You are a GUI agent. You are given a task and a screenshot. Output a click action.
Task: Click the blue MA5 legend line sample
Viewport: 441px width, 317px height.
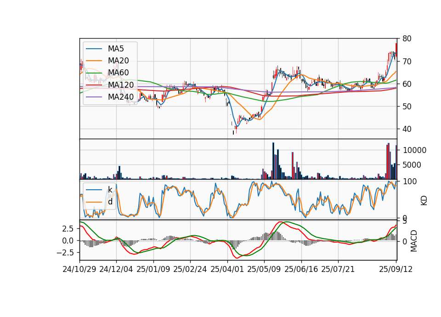[94, 49]
